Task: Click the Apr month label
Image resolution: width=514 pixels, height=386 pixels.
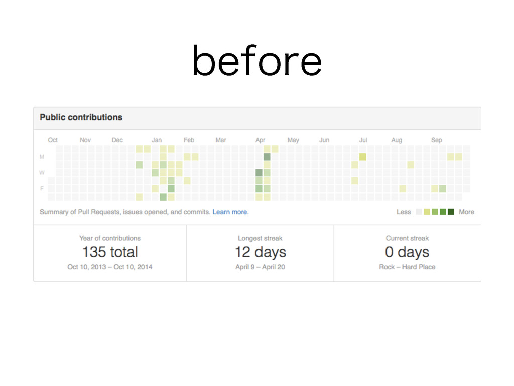Action: [261, 140]
